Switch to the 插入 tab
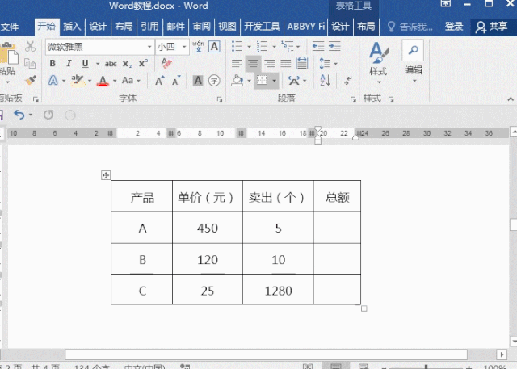This screenshot has height=369, width=517. [72, 27]
